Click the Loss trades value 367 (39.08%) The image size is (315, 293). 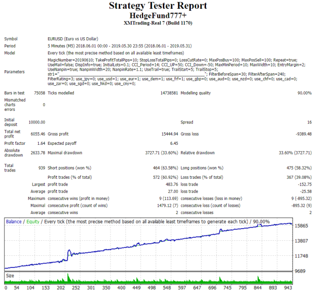coord(299,177)
